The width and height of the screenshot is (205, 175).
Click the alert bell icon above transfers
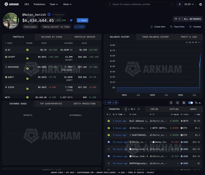pos(171,103)
